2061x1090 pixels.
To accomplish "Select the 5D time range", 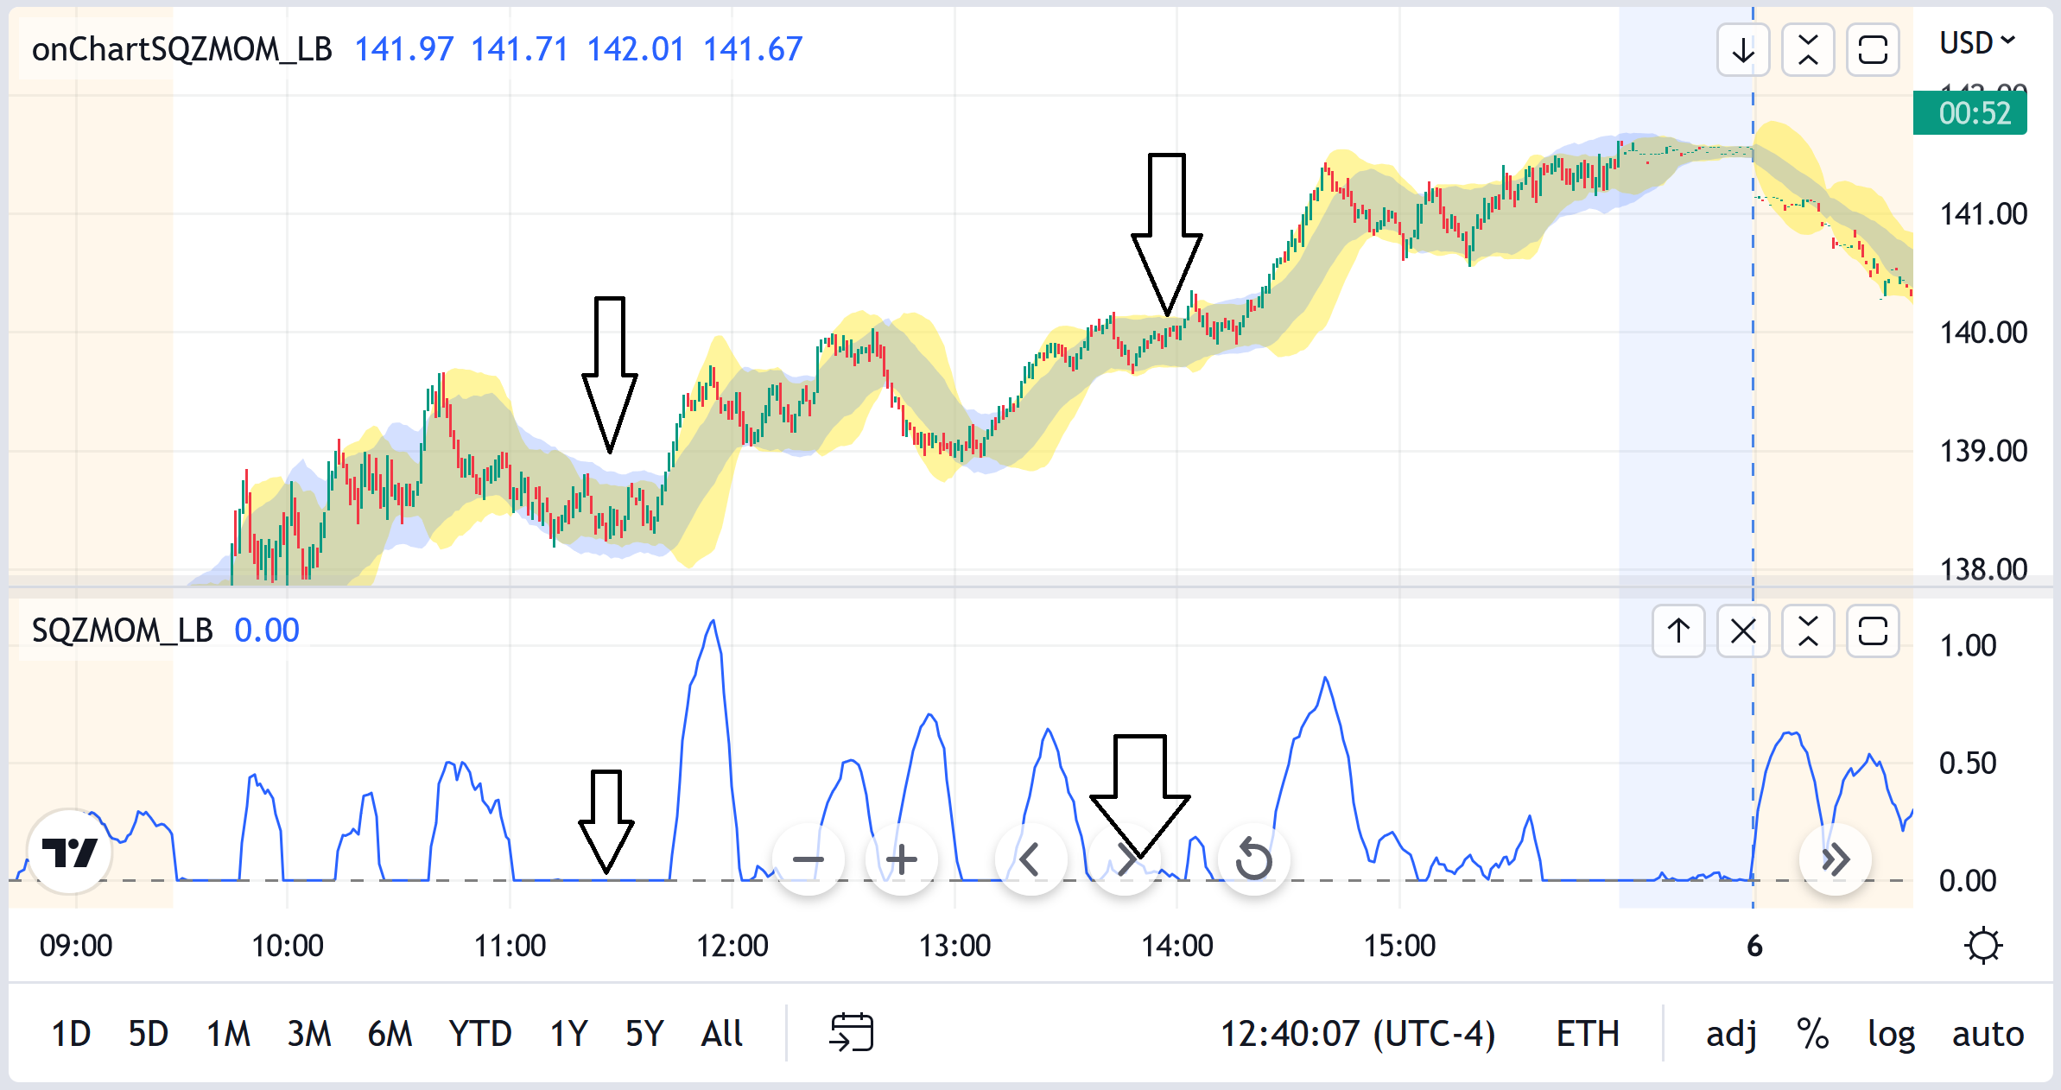I will pyautogui.click(x=148, y=1033).
